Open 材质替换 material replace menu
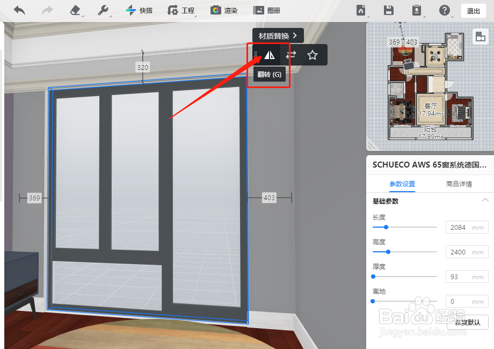 pyautogui.click(x=278, y=35)
